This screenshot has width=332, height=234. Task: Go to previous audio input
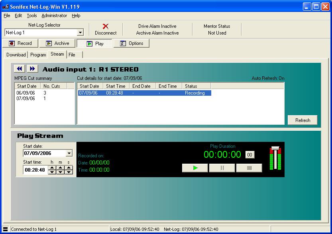20,69
